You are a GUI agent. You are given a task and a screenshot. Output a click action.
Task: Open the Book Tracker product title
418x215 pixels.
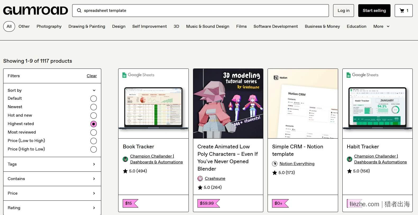138,147
